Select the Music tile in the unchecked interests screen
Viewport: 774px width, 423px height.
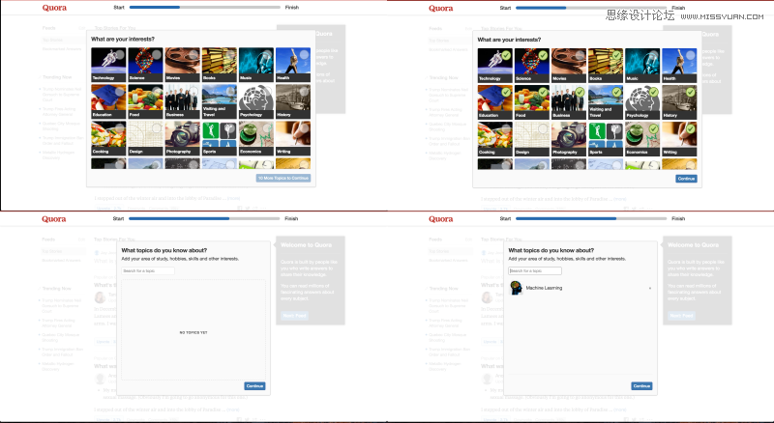point(256,65)
